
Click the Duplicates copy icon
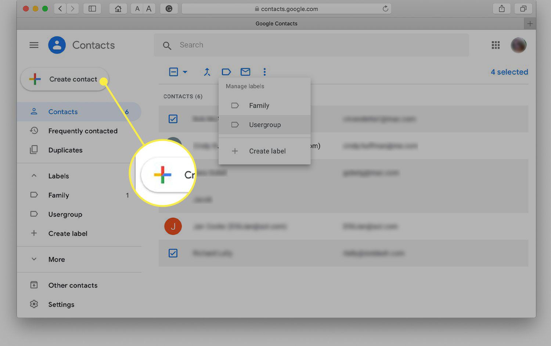tap(34, 149)
